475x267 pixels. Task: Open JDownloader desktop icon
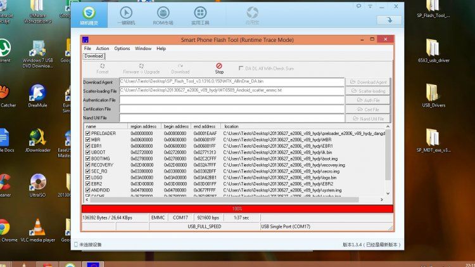(37, 141)
